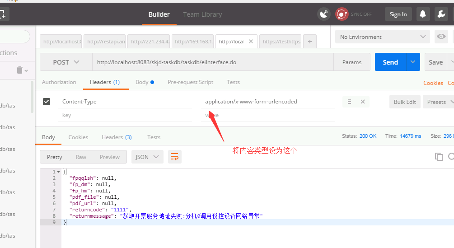Click the application/x-www-form-urlencoded value field
The width and height of the screenshot is (454, 248).
pyautogui.click(x=268, y=102)
